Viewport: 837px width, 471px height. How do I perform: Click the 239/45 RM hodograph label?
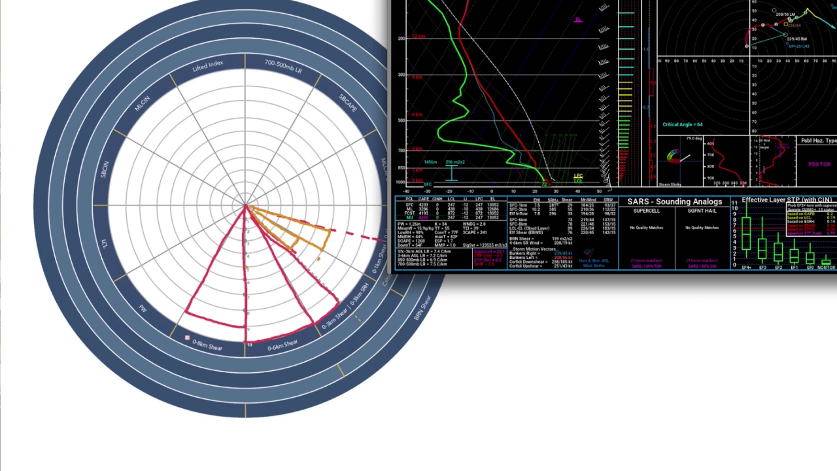(797, 39)
